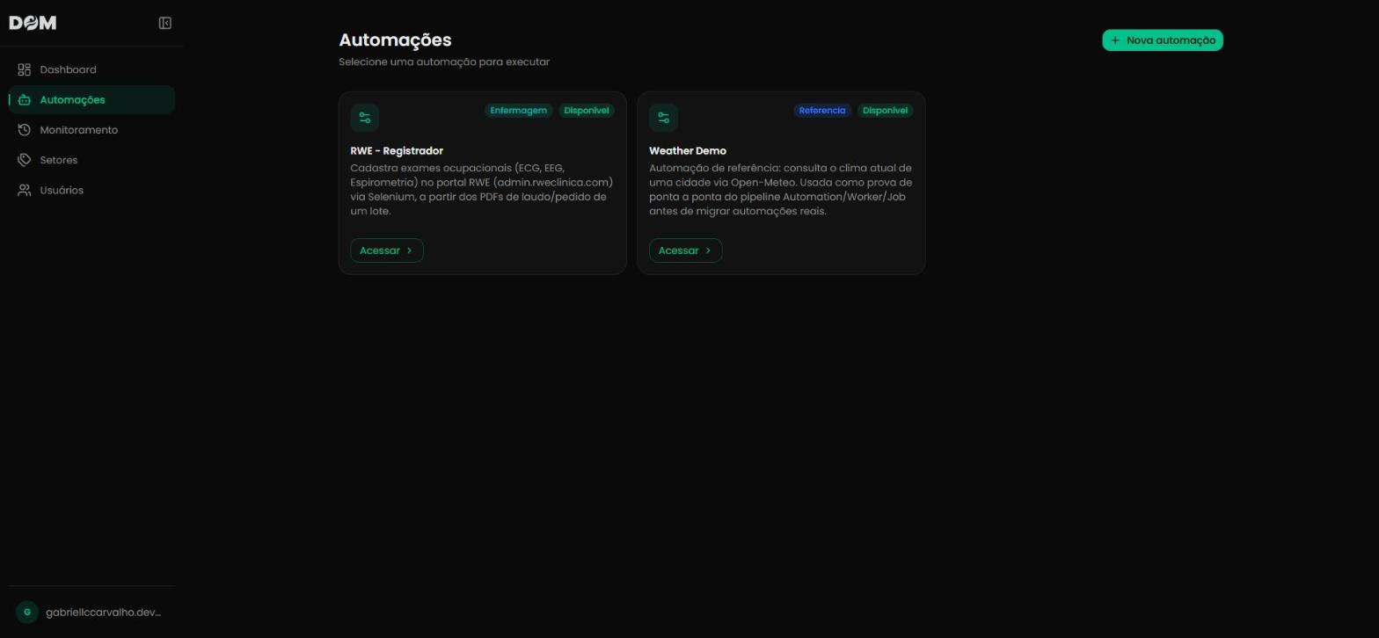Open the Setores page
This screenshot has height=638, width=1379.
coord(91,160)
